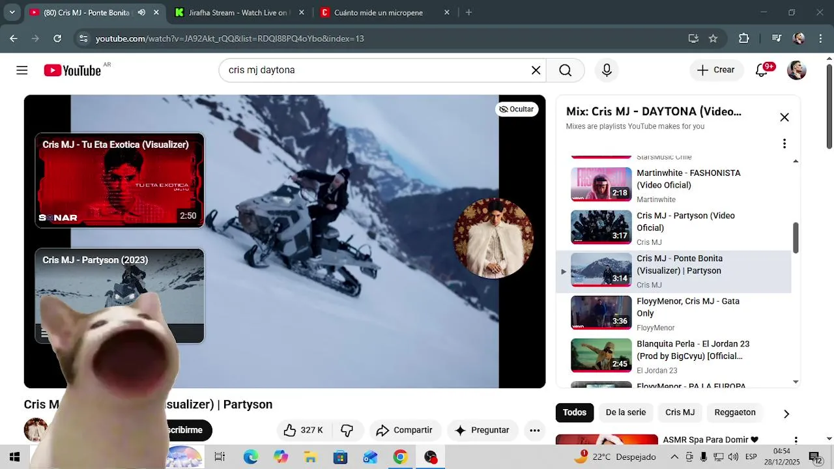Play Blanquita Perla - El Jordan 23

(x=673, y=356)
